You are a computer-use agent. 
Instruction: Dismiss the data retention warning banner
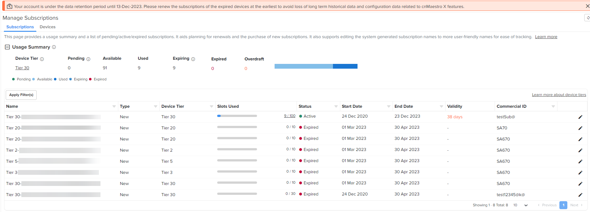[x=587, y=6]
